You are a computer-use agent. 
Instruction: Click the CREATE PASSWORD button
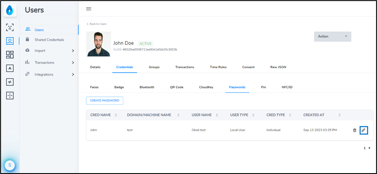(x=105, y=101)
